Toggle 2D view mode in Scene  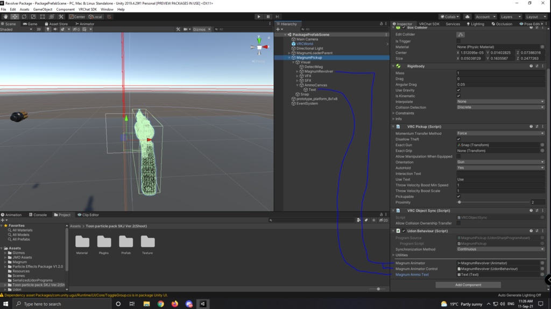[x=39, y=30]
